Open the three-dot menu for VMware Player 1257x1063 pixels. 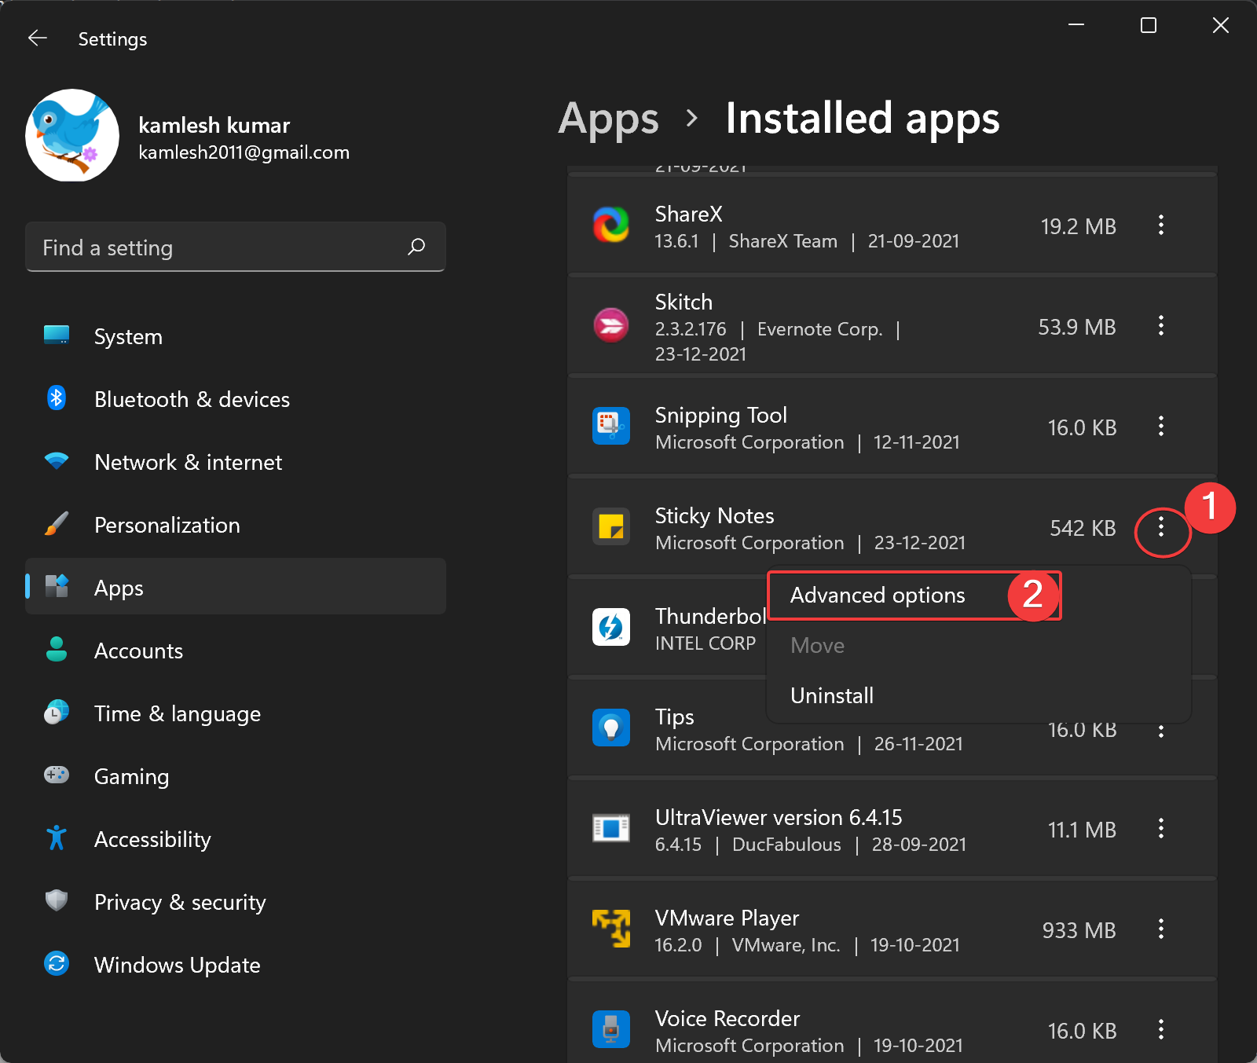click(x=1160, y=929)
